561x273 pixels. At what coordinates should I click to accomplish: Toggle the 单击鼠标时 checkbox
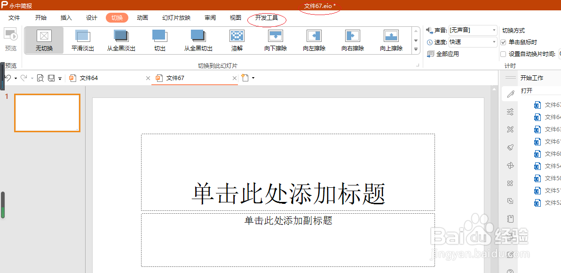[x=503, y=42]
